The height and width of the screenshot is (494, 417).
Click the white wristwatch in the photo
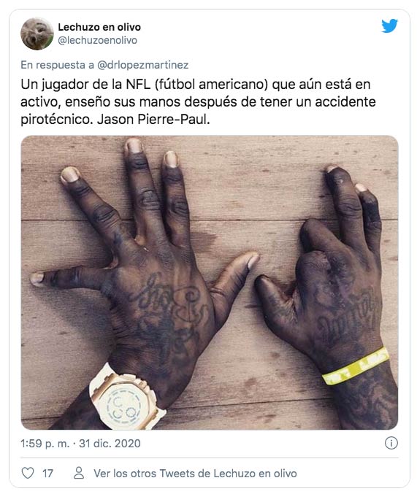point(128,398)
